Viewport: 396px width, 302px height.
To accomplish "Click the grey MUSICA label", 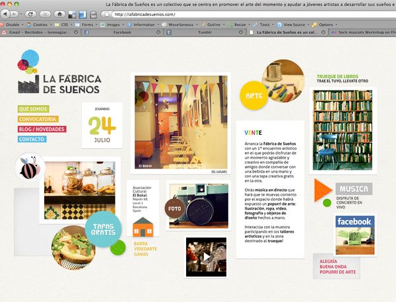I will [x=354, y=189].
